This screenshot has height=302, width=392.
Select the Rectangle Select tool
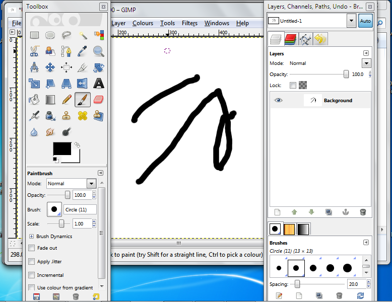pos(34,35)
